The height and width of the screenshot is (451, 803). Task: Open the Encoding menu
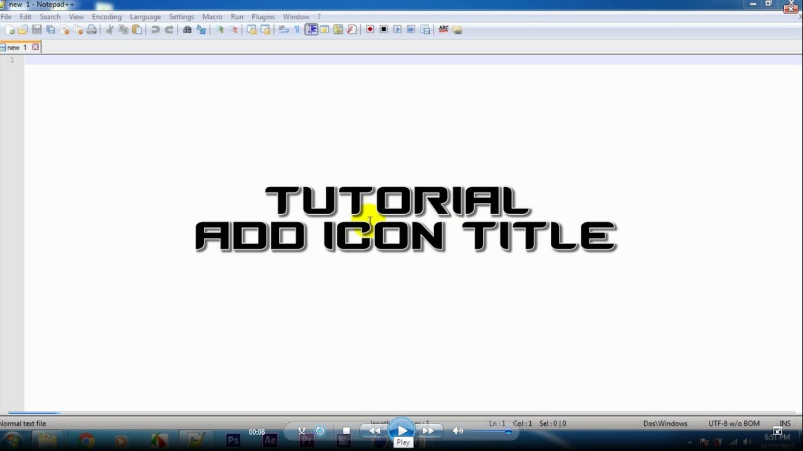click(x=107, y=17)
